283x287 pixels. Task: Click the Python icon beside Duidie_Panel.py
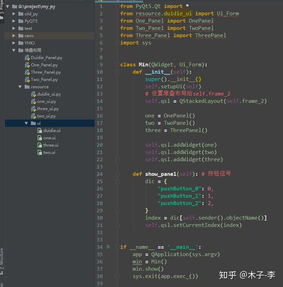pyautogui.click(x=28, y=57)
